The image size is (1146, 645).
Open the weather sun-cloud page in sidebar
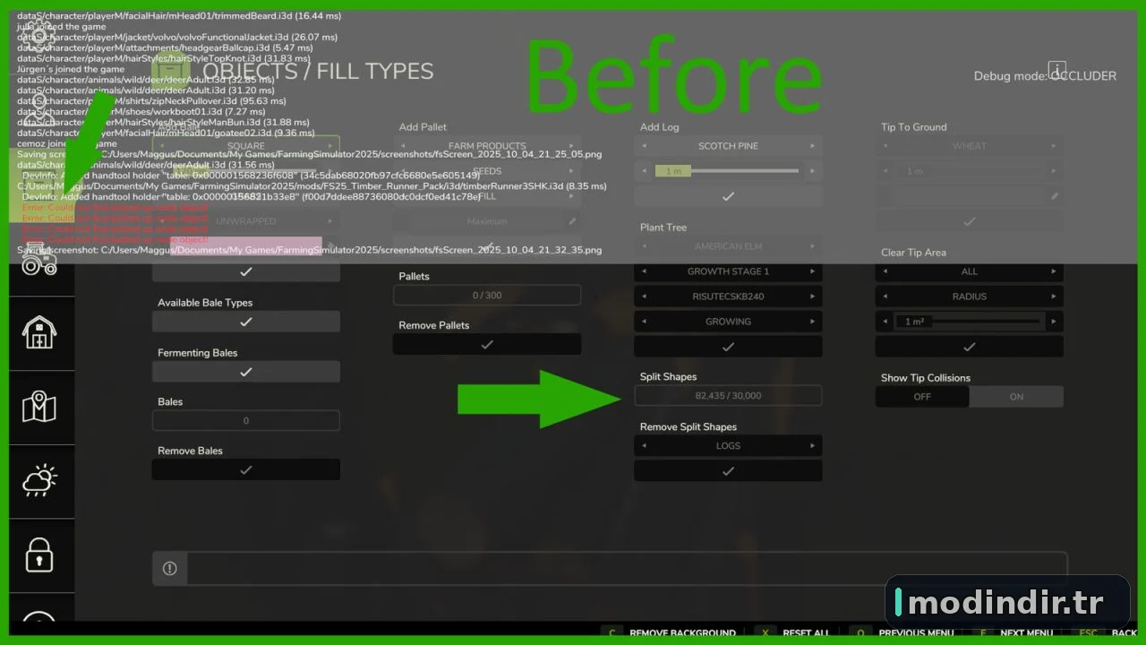click(x=41, y=480)
